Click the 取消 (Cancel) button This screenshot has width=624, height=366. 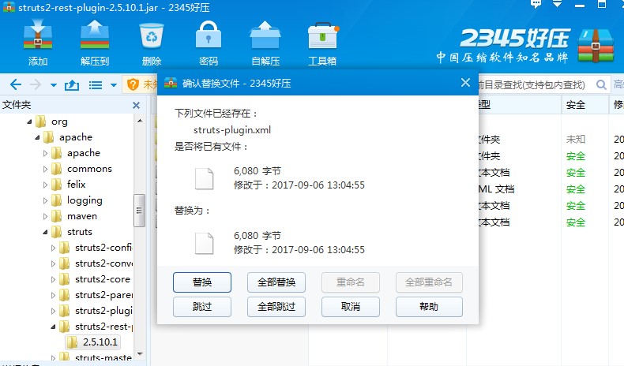351,307
